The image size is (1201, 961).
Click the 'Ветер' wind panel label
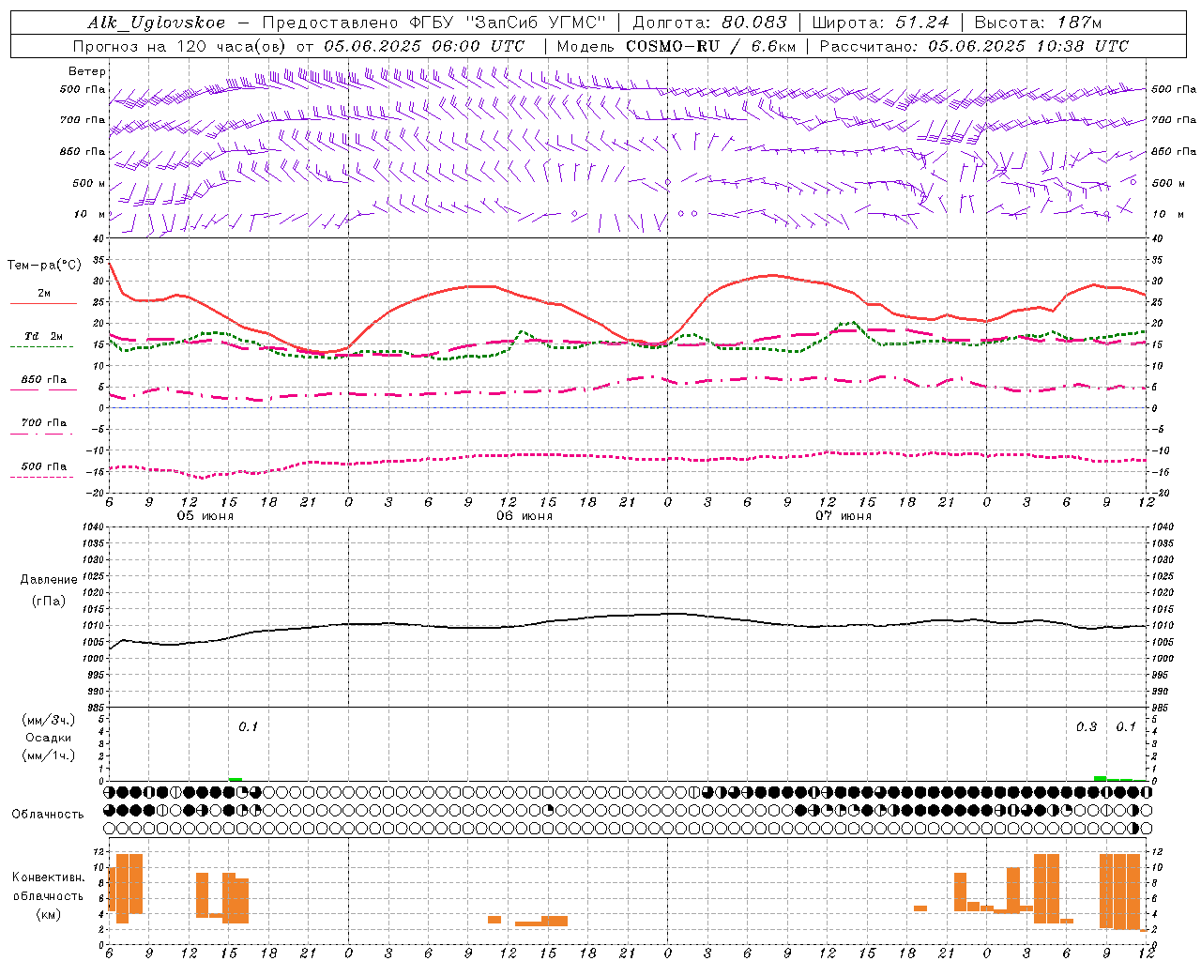[87, 71]
